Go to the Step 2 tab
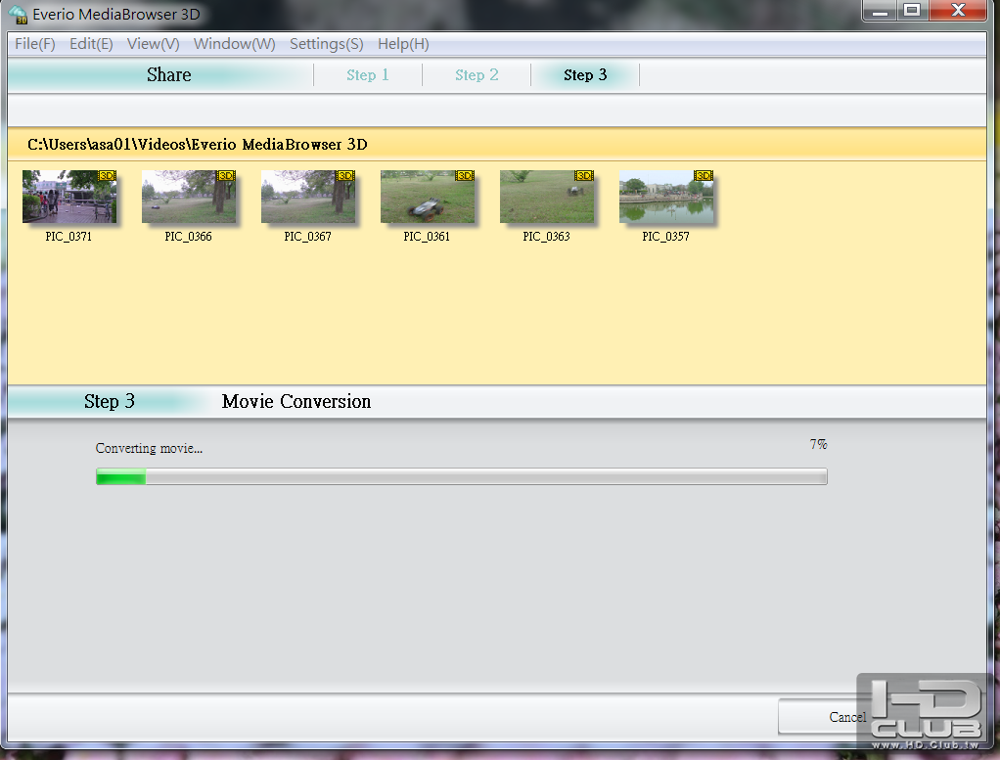This screenshot has height=760, width=1000. [477, 75]
